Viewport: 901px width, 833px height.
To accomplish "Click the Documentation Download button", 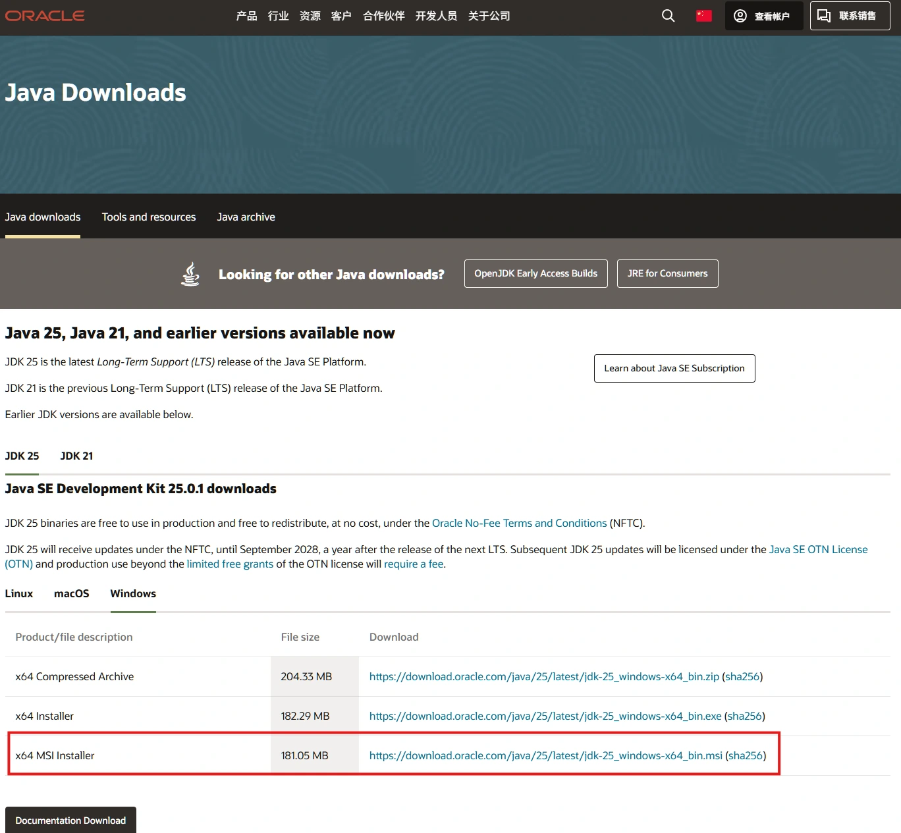I will tap(70, 820).
